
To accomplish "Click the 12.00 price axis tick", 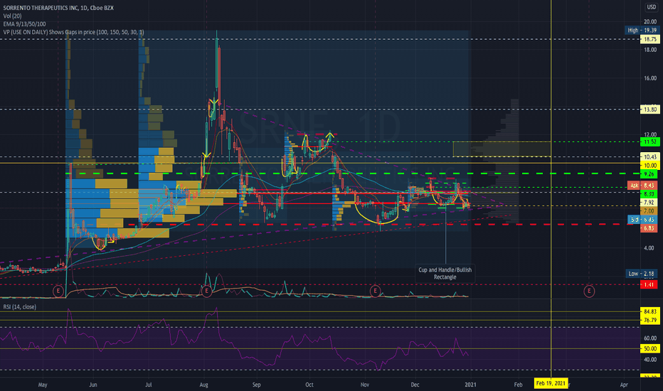I will pyautogui.click(x=650, y=134).
